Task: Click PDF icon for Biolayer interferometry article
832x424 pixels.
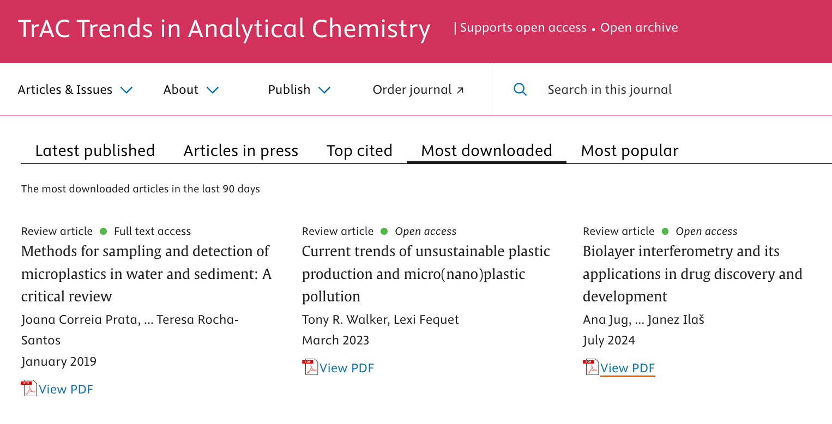Action: (590, 367)
